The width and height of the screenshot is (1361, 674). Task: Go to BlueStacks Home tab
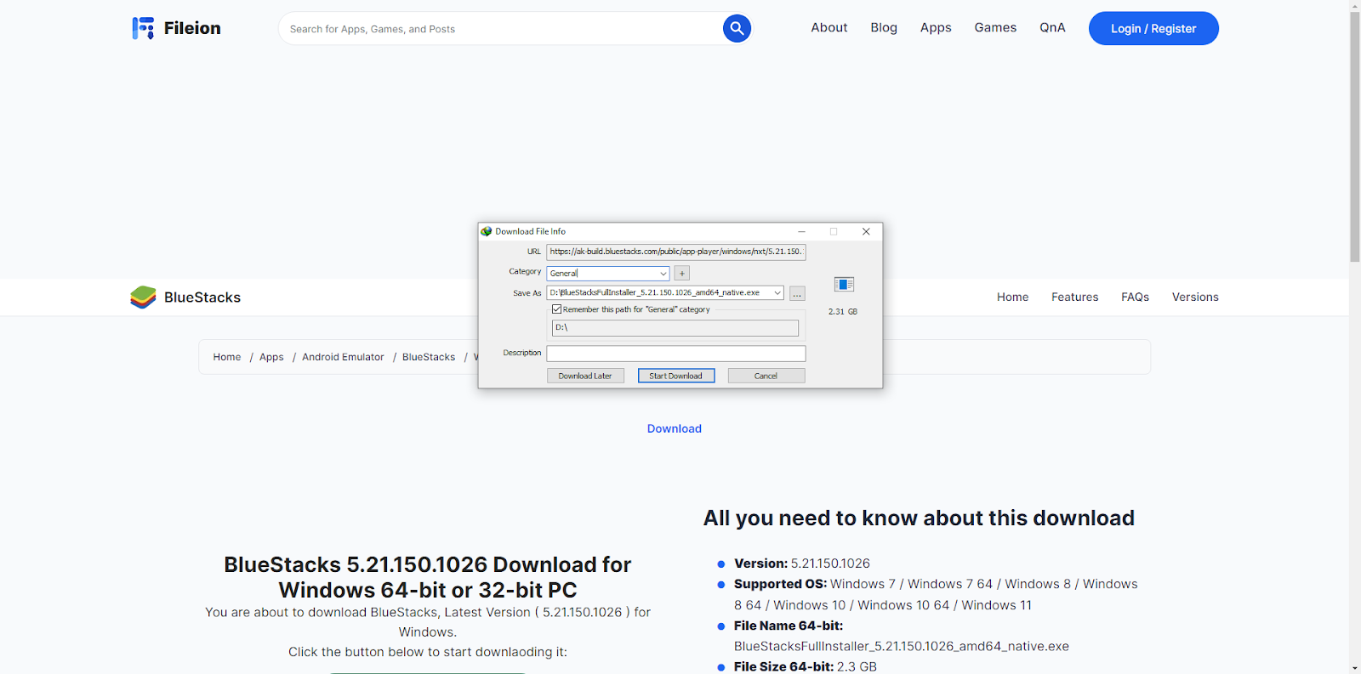pyautogui.click(x=1012, y=297)
